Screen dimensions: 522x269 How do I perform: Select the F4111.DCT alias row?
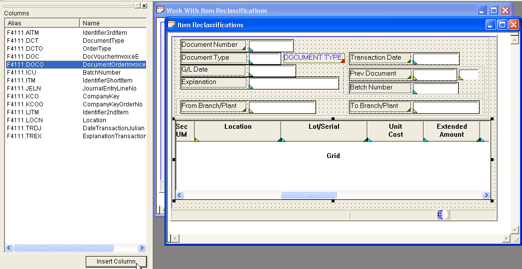point(76,40)
